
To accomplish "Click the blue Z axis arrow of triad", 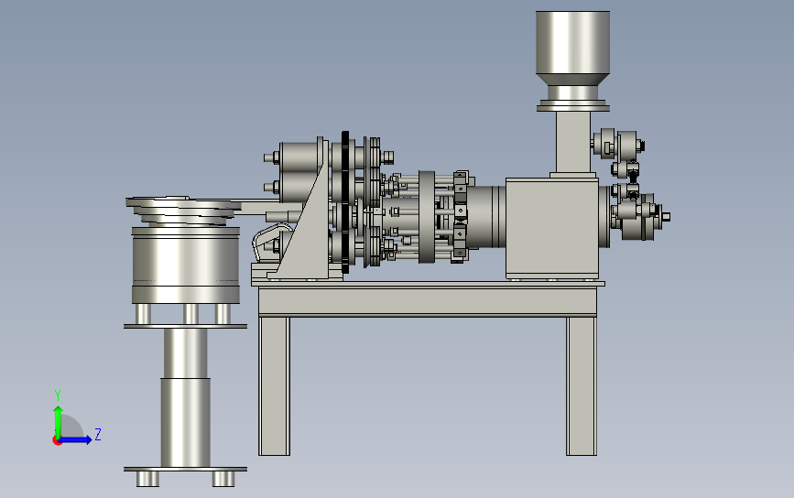I will pyautogui.click(x=76, y=439).
